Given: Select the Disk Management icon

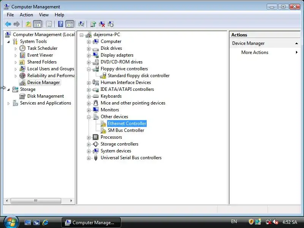Looking at the screenshot, I should coord(22,96).
